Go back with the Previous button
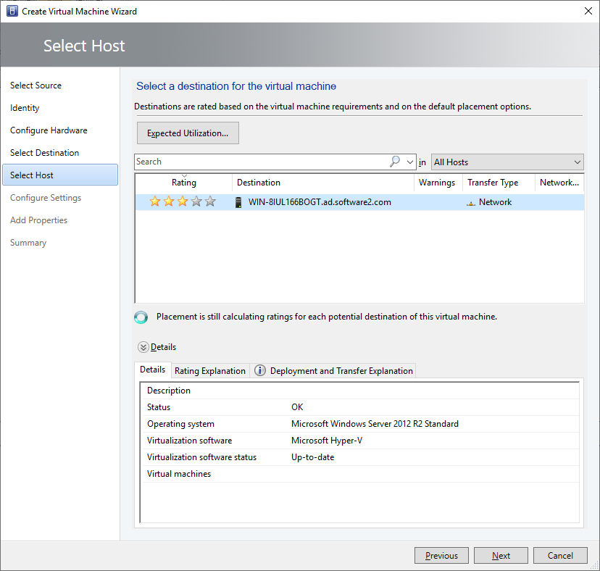Viewport: 600px width, 571px height. 441,556
